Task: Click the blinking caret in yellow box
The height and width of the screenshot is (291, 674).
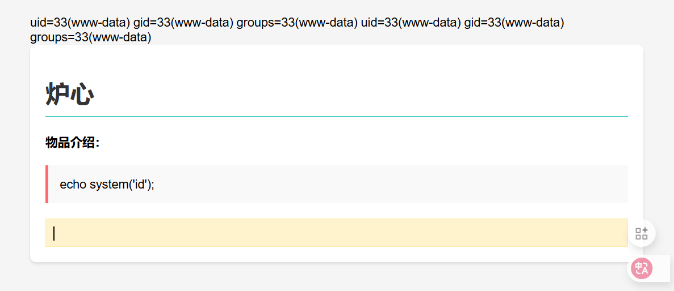Action: coord(54,233)
